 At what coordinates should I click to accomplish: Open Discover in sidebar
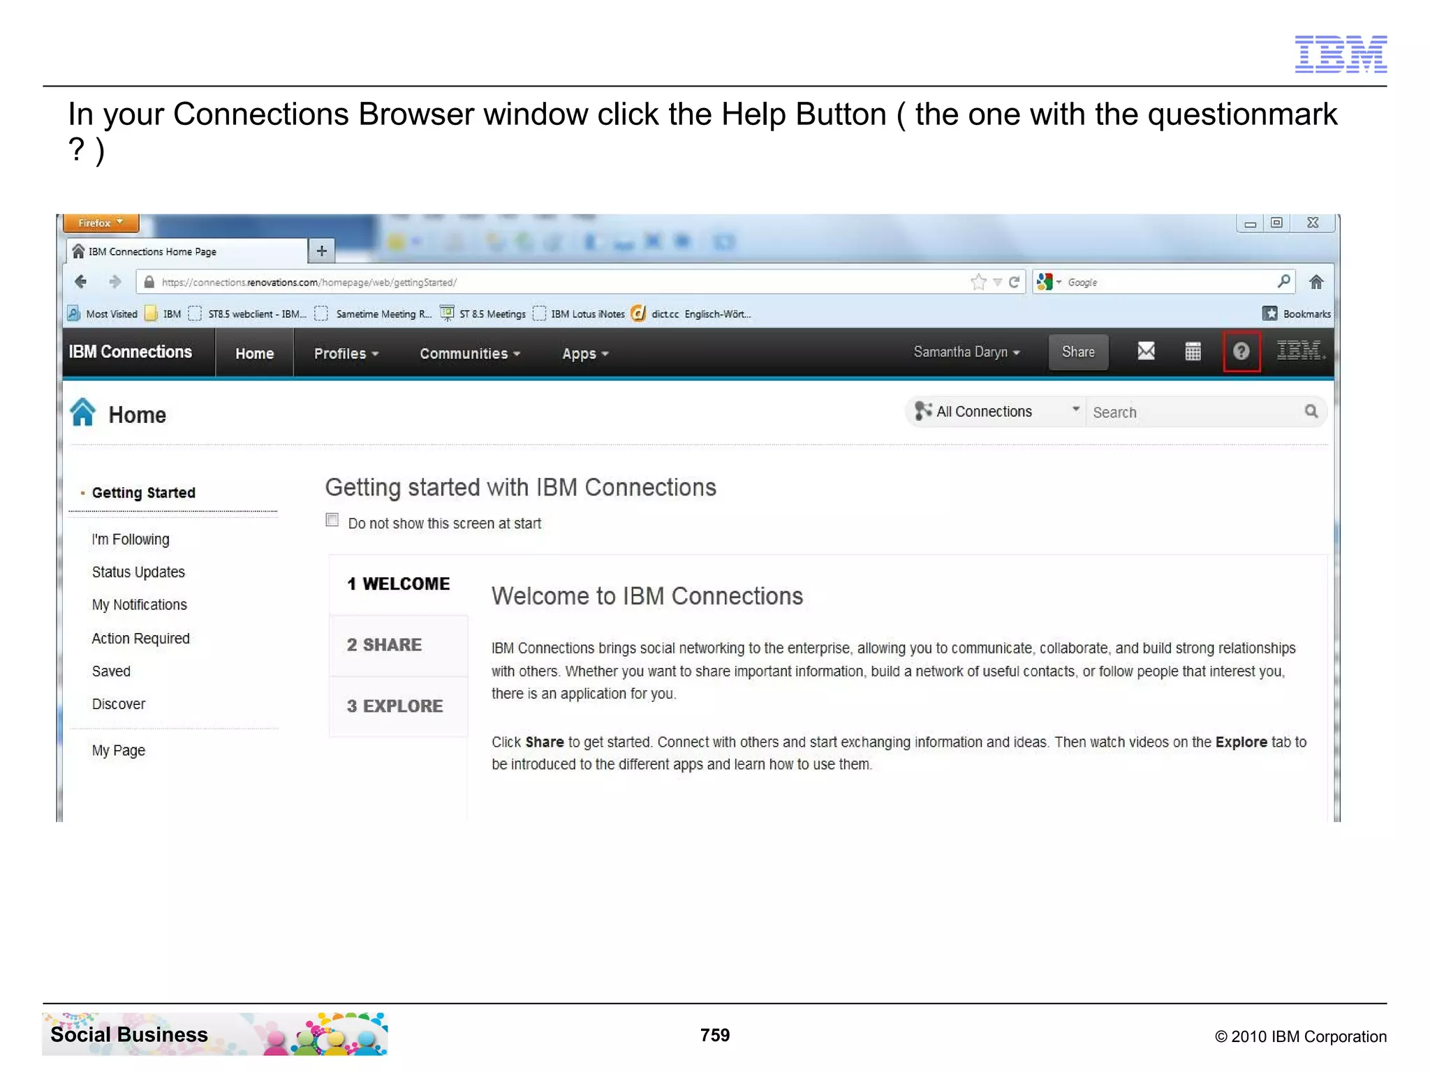coord(119,704)
